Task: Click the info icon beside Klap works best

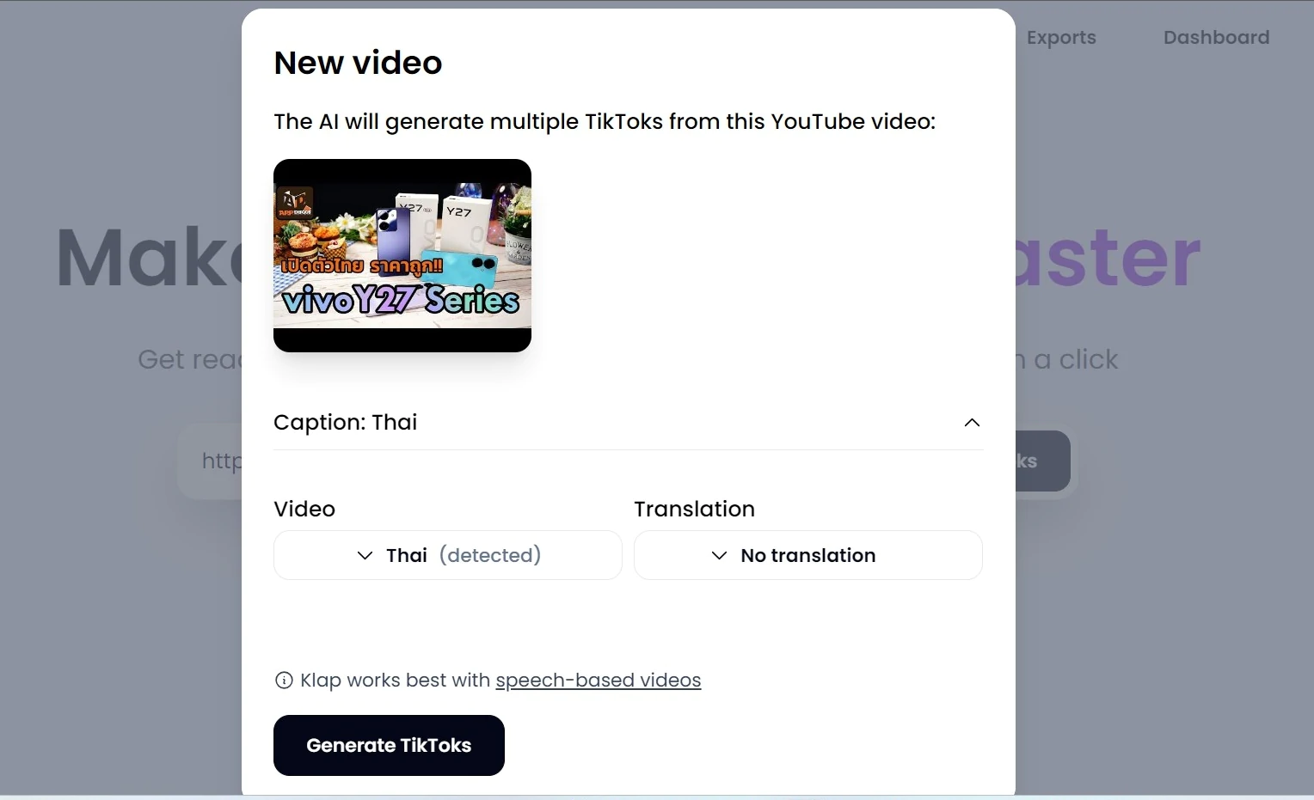Action: 284,681
